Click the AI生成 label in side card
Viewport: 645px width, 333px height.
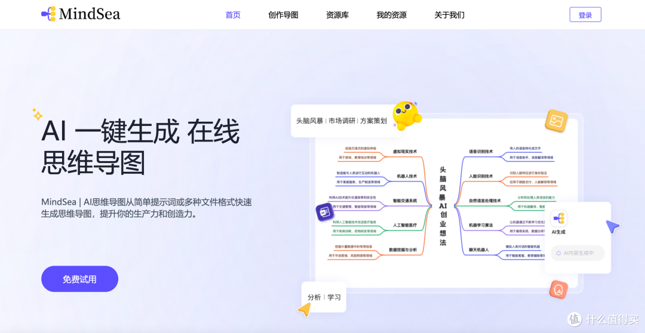(558, 232)
